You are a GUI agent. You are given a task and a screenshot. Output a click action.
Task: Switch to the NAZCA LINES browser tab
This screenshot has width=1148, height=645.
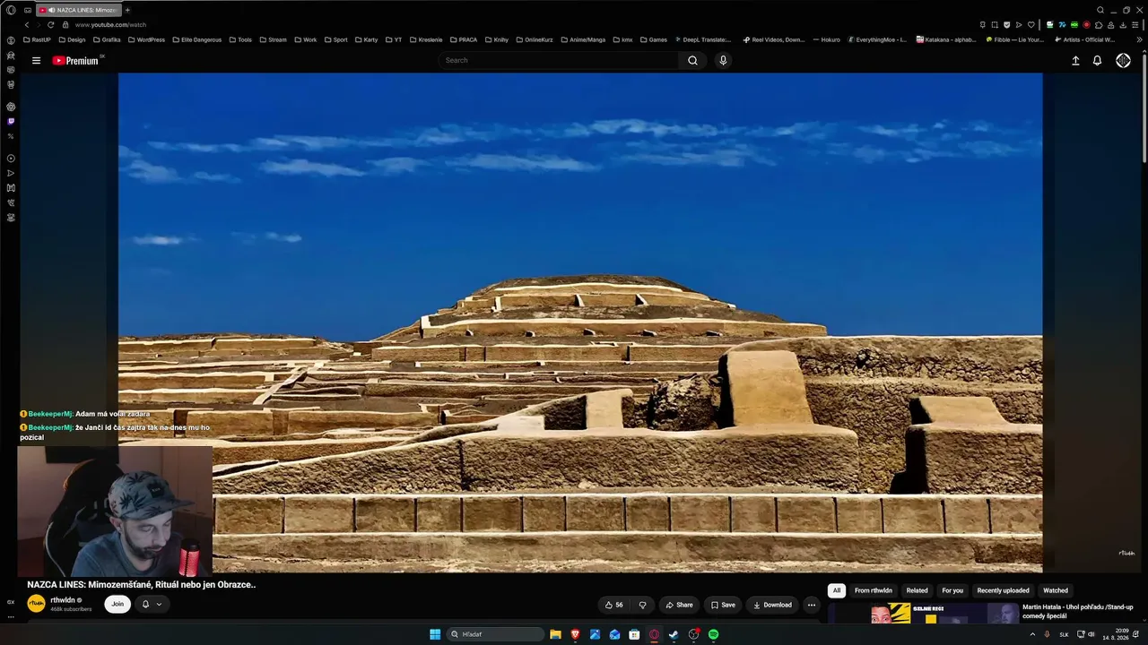point(79,10)
